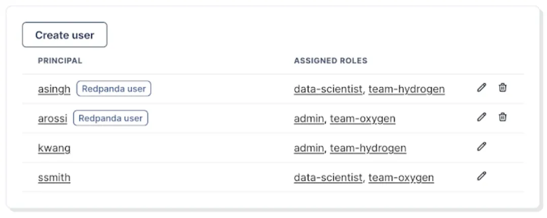Screen dimensions: 547x218
Task: Open the asingh principal link
Action: [54, 89]
